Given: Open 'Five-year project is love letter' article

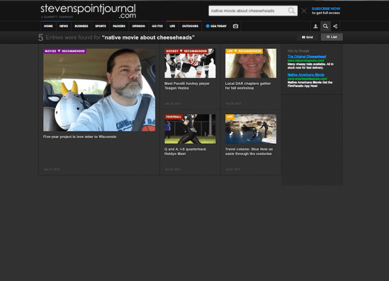Looking at the screenshot, I should pyautogui.click(x=80, y=137).
